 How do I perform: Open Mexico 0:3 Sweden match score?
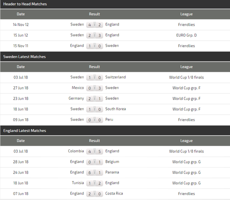point(94,88)
